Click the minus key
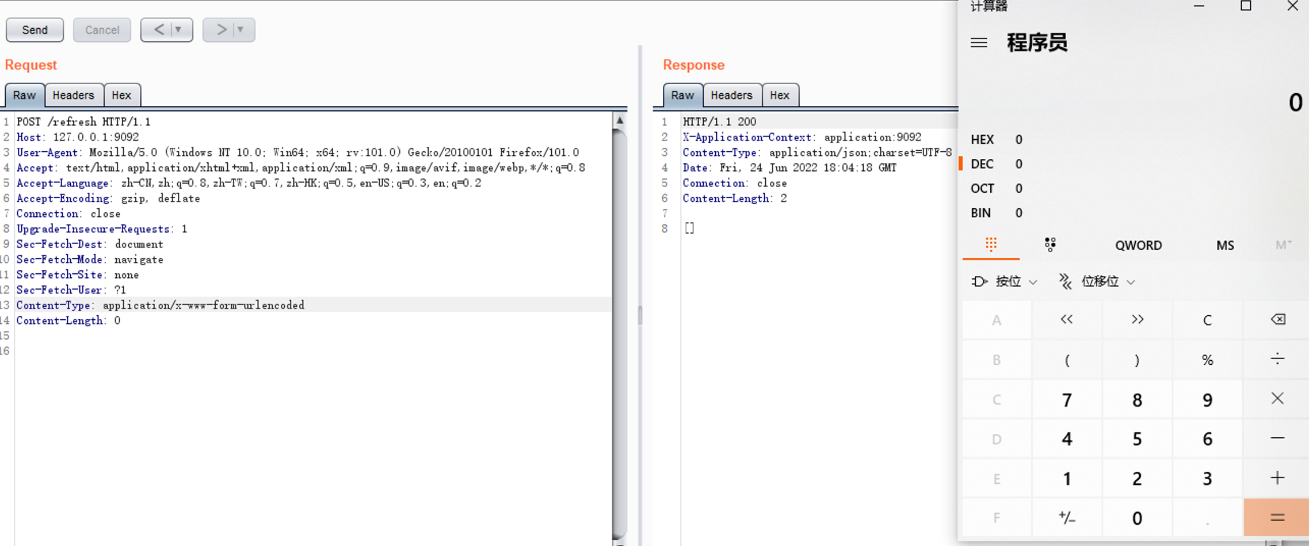1309x546 pixels. click(x=1277, y=439)
